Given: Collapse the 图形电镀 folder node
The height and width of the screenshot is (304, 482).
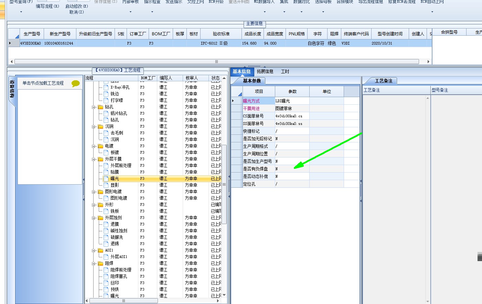Looking at the screenshot, I should pos(94,192).
